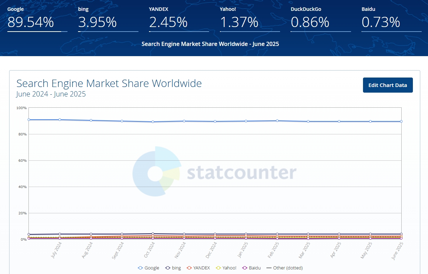428x274 pixels.
Task: Click the DuckDuckGo 0.86% statistic
Action: tap(311, 22)
